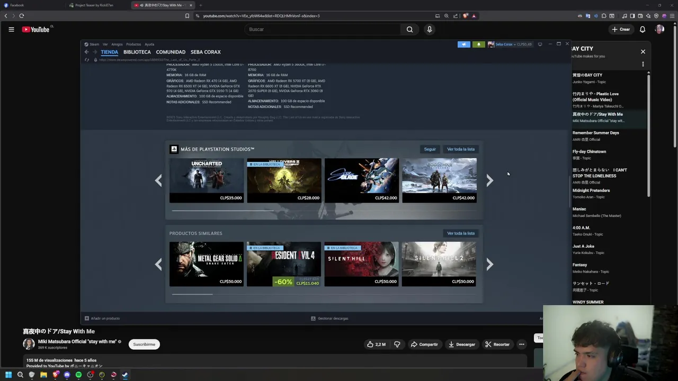Open the Stellar Blade game card

[362, 180]
